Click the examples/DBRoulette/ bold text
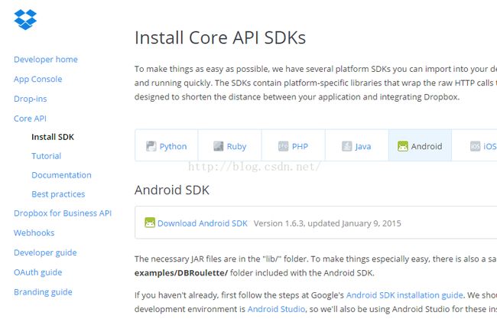Viewport: 497px width, 319px height. (181, 273)
